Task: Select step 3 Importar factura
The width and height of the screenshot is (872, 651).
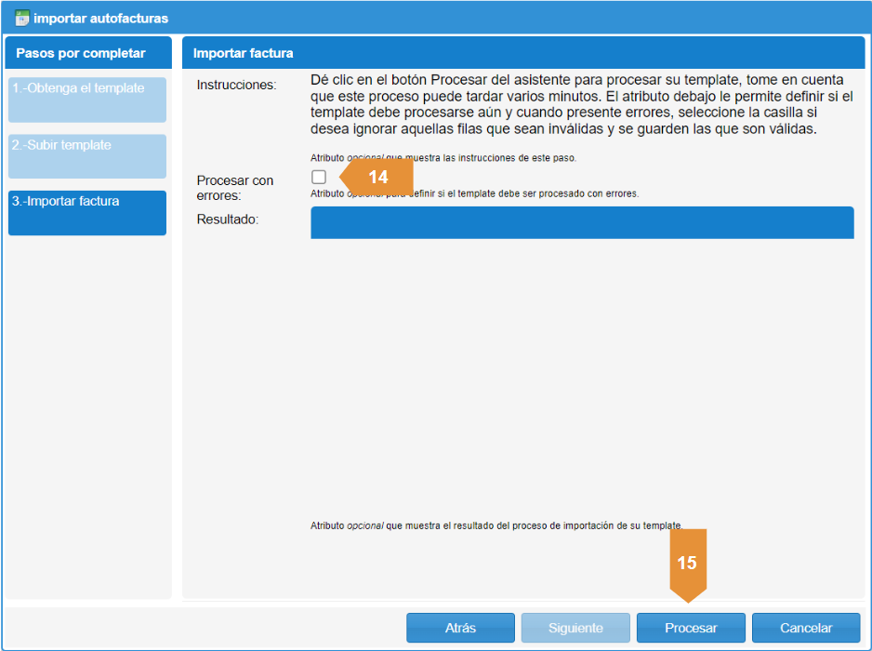Action: pyautogui.click(x=87, y=212)
